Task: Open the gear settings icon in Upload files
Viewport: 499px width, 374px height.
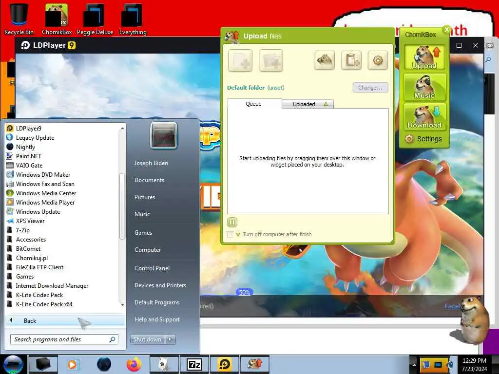Action: [x=378, y=60]
